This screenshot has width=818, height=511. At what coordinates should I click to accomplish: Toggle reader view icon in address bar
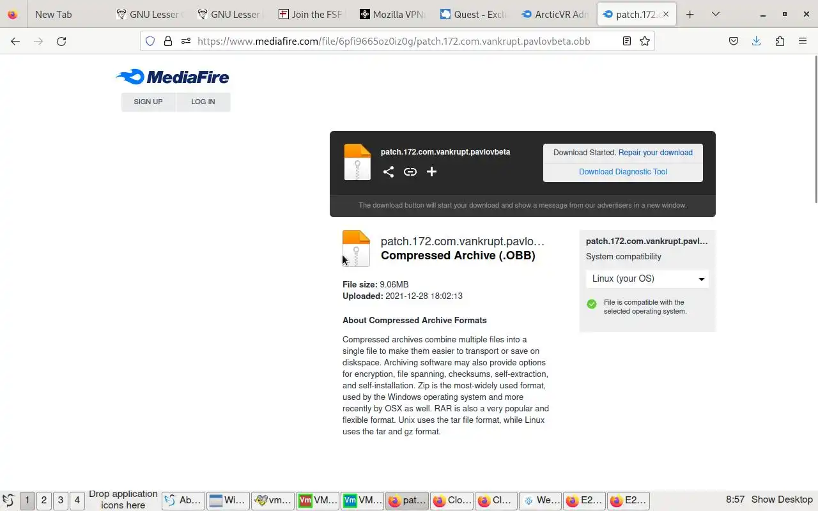coord(627,41)
